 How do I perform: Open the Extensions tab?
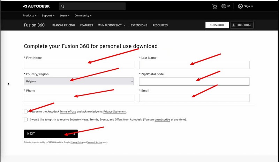[139, 25]
